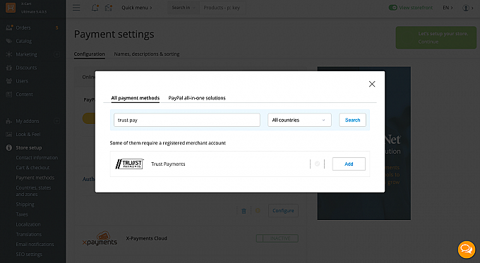The image size is (480, 263).
Task: Click the Look & Feel image icon
Action: coord(9,134)
